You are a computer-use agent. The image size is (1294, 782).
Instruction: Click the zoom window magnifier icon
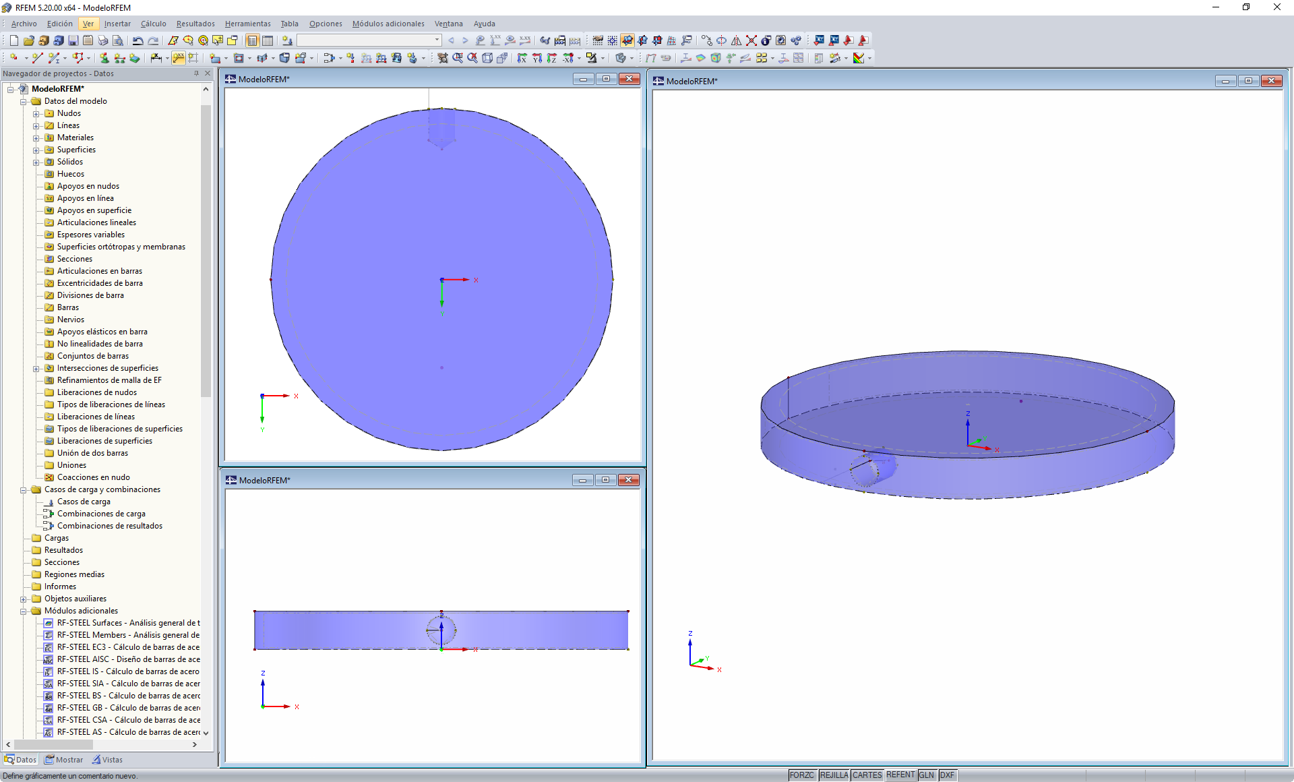(458, 58)
